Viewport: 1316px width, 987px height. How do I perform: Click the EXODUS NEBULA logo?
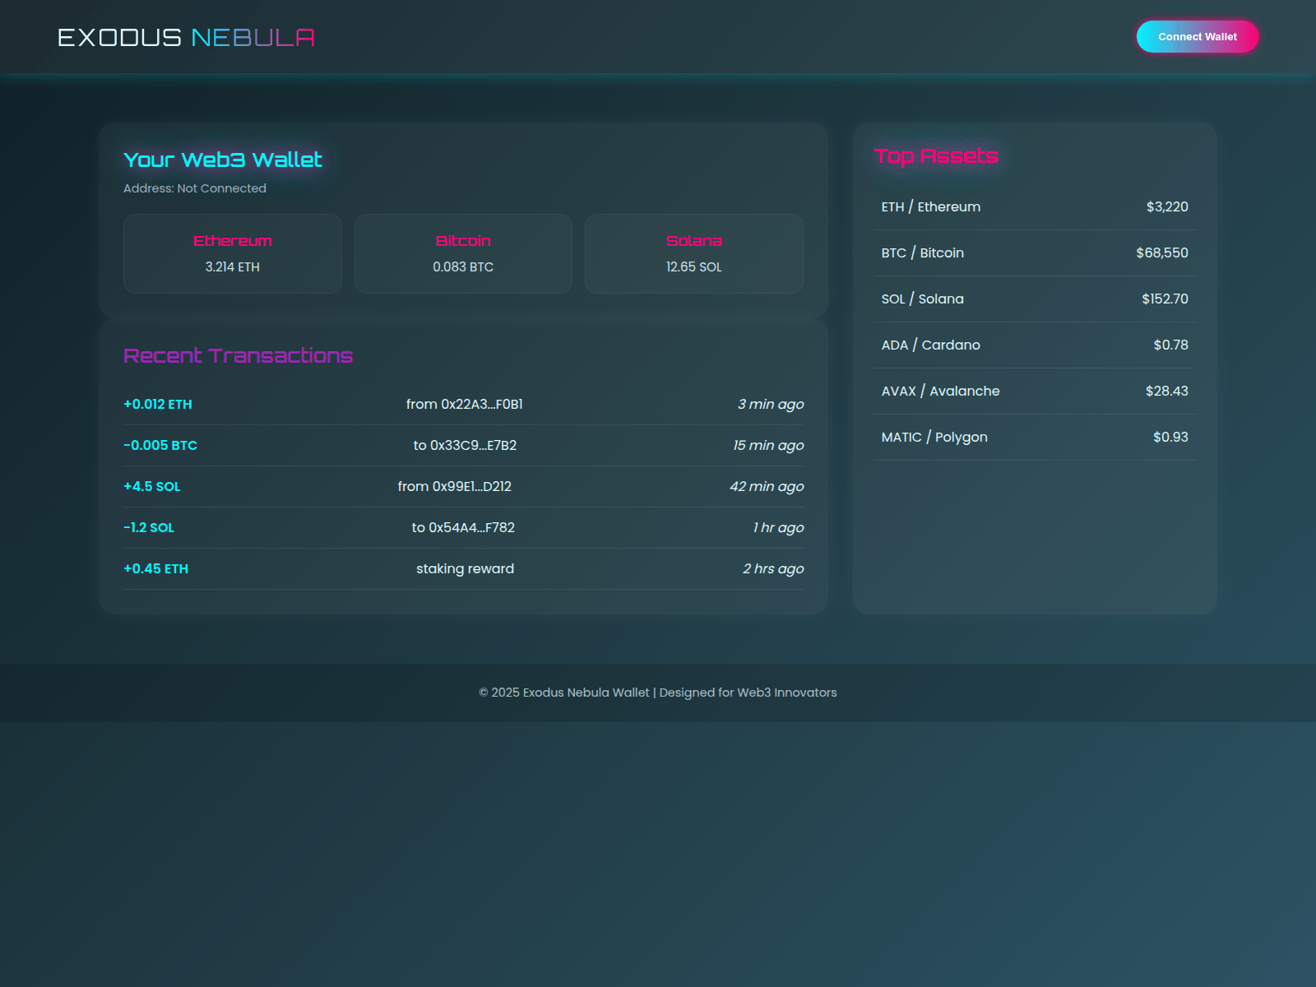click(185, 36)
